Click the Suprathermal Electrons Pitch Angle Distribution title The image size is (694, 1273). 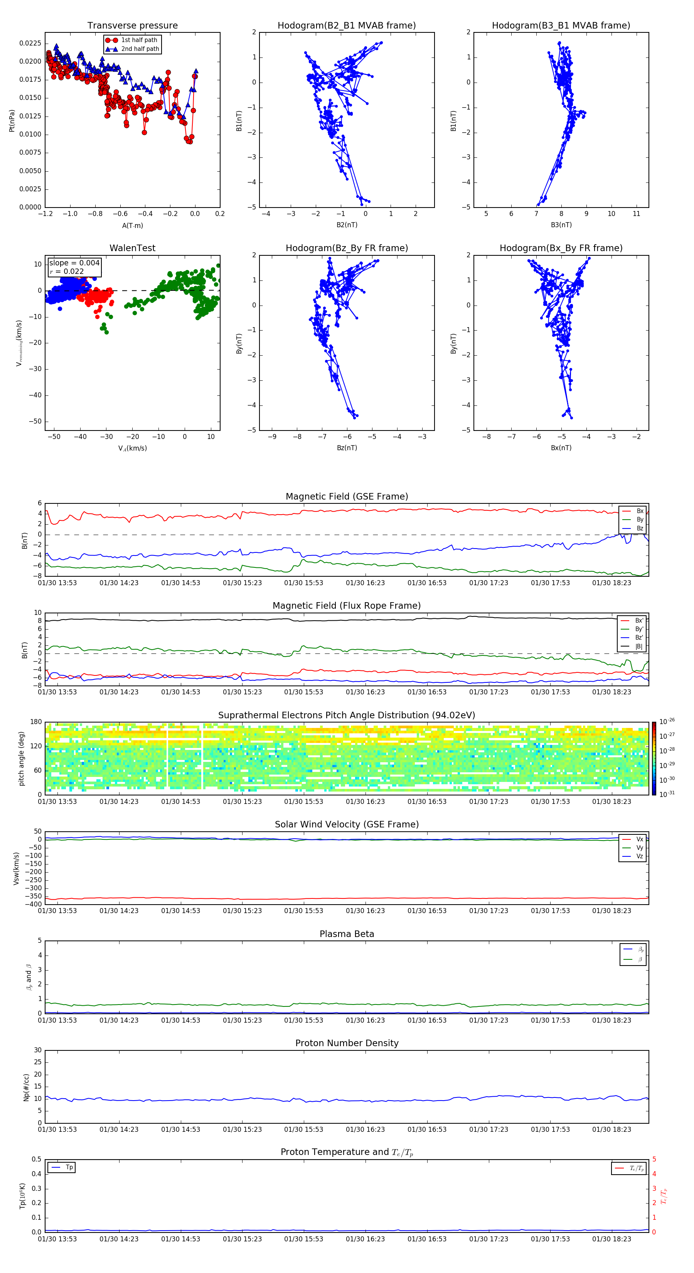point(346,715)
